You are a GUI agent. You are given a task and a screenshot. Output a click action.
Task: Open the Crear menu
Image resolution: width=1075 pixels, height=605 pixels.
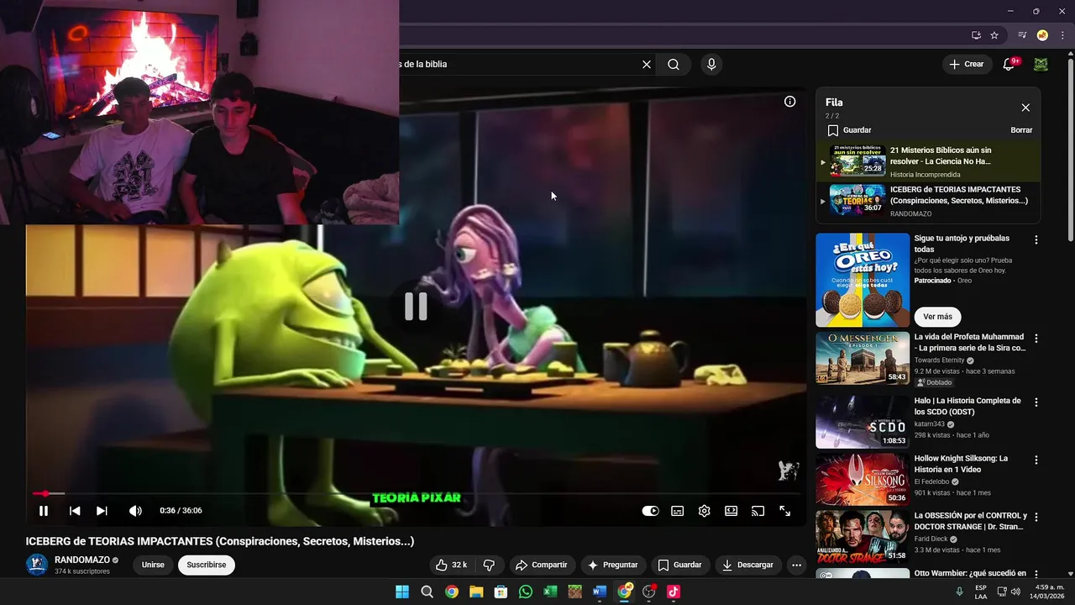(966, 64)
